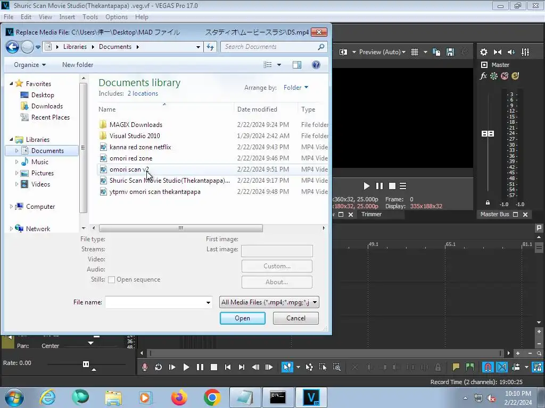The width and height of the screenshot is (545, 408).
Task: Select the Normal Edit tool
Action: [x=287, y=367]
